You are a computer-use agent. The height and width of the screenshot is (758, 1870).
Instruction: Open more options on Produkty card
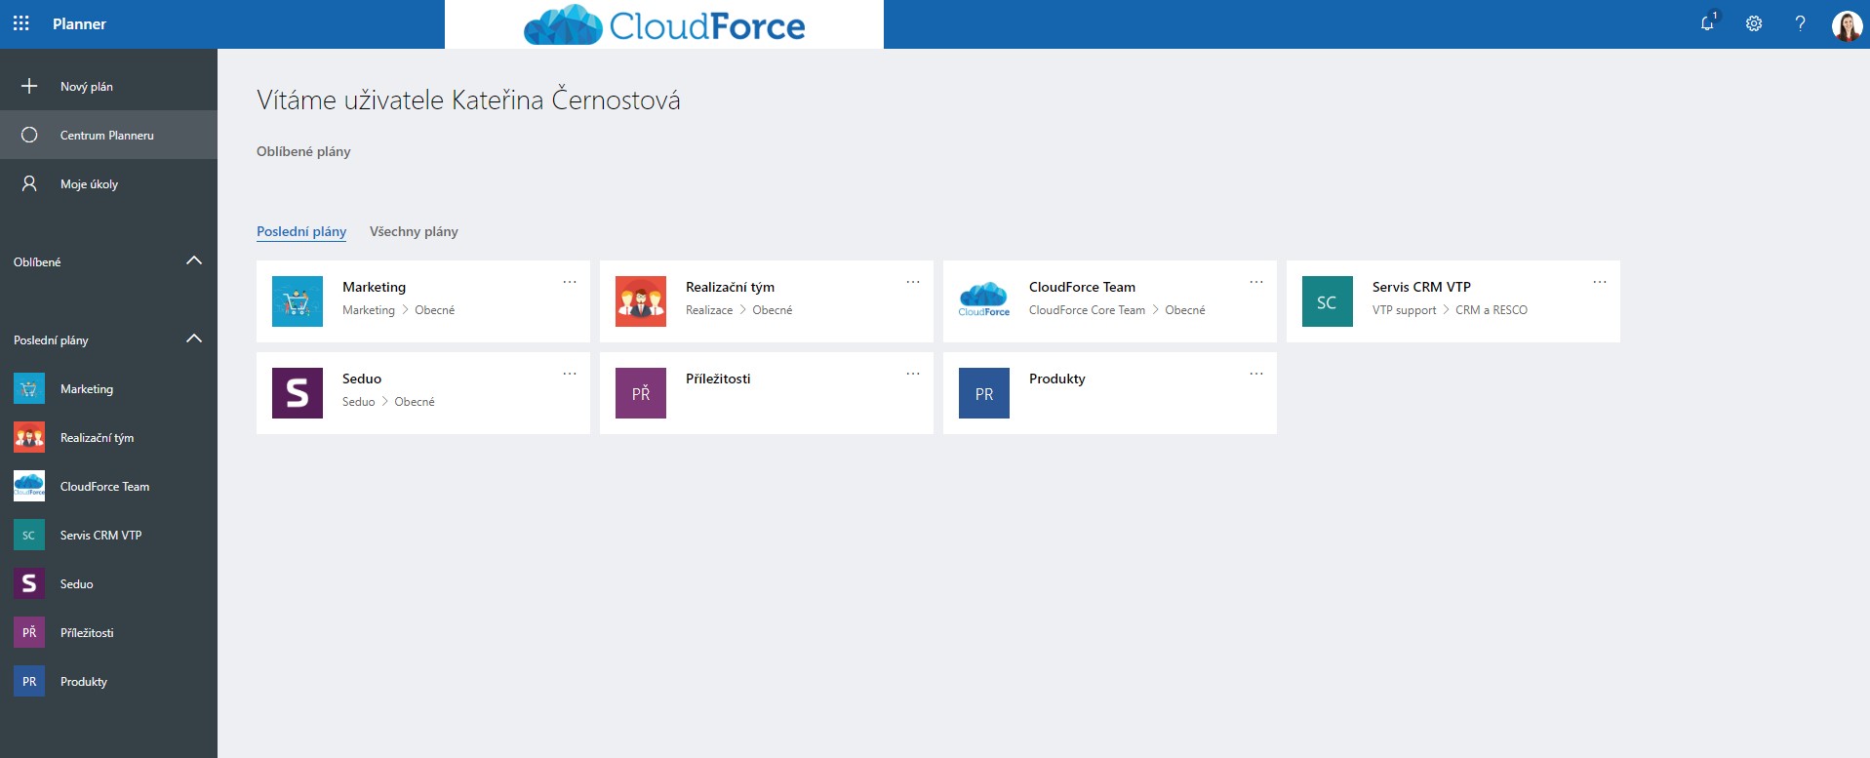pos(1256,374)
